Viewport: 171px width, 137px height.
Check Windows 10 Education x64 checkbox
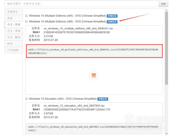26,99
